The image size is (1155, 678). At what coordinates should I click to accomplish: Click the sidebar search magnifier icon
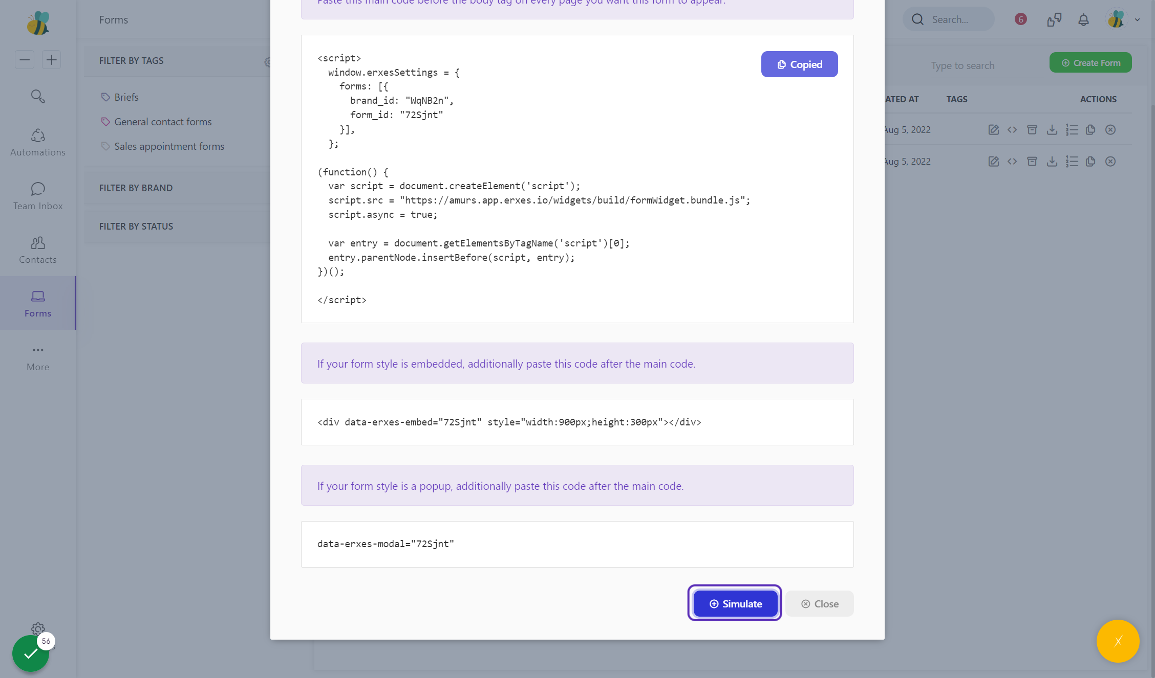[38, 96]
